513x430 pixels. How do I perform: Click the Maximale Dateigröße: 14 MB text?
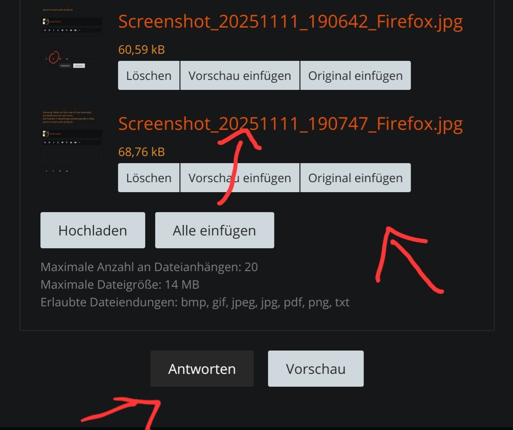(120, 285)
